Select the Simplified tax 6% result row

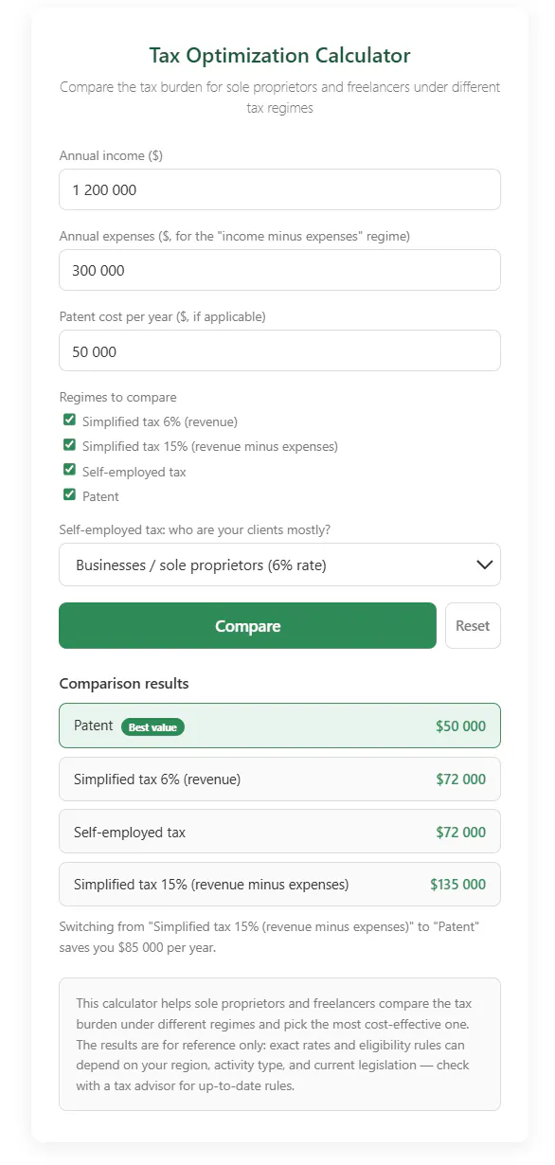pyautogui.click(x=279, y=780)
